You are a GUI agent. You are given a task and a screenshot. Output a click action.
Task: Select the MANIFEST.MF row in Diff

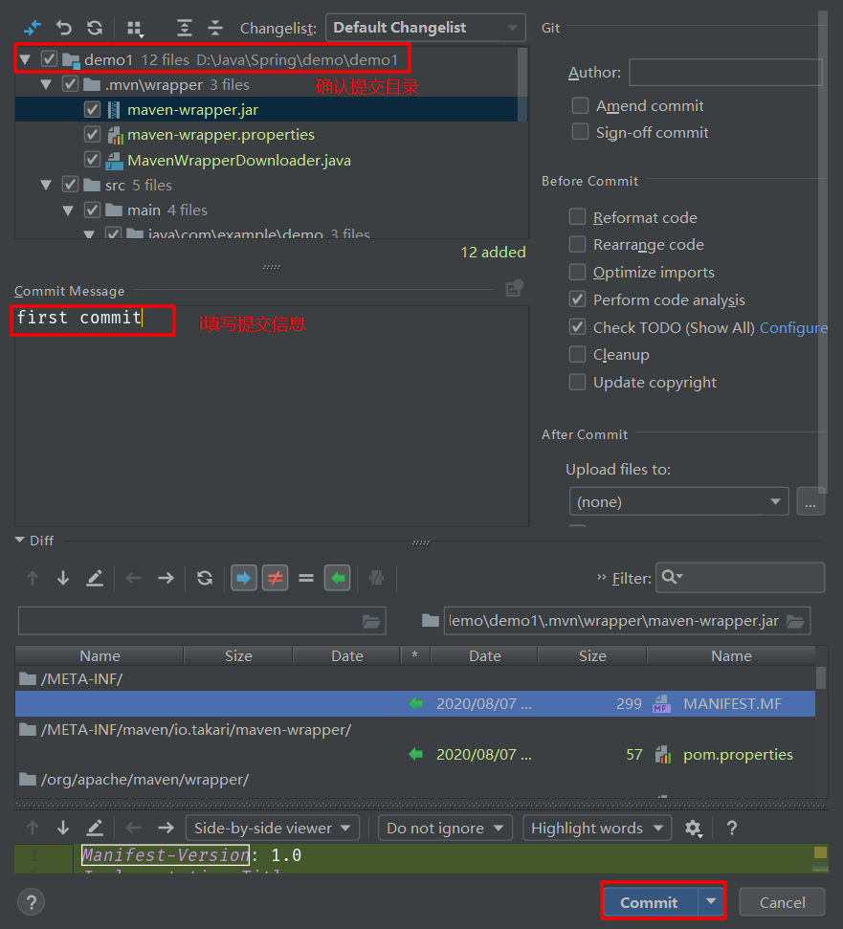(415, 704)
